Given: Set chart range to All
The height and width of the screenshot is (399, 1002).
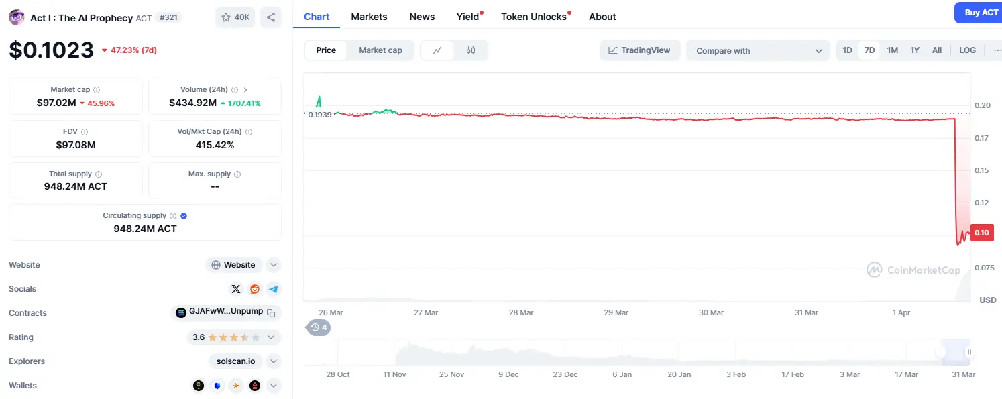Looking at the screenshot, I should tap(937, 50).
